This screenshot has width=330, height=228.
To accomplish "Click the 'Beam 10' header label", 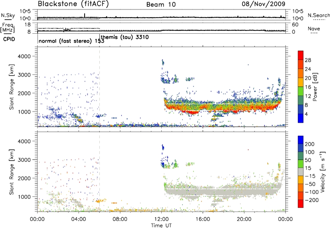I will (161, 5).
